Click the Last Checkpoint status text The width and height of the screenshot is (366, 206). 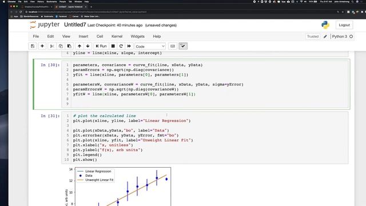click(115, 25)
